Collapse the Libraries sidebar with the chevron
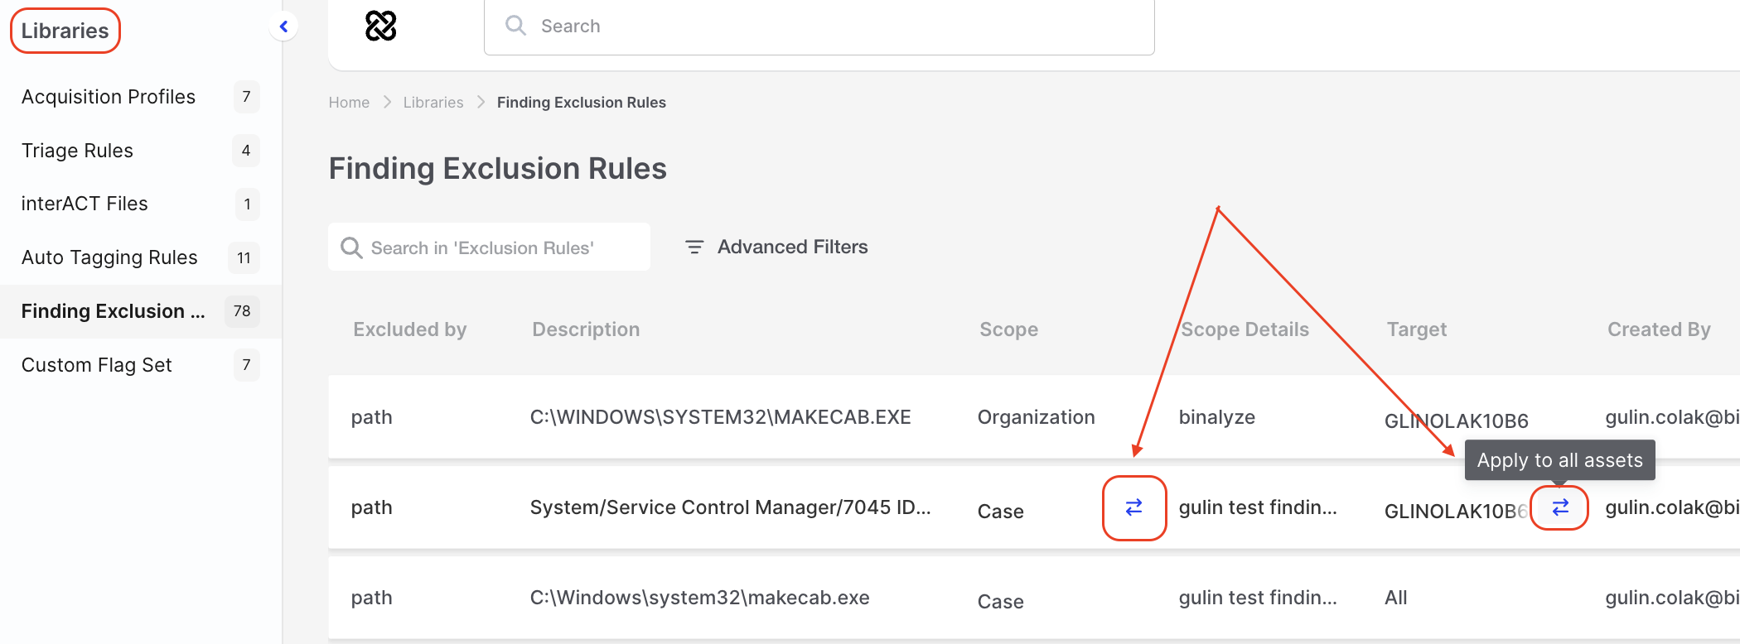This screenshot has height=644, width=1740. click(283, 26)
